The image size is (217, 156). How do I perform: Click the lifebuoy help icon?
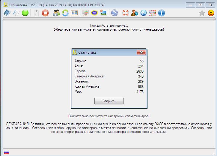click(x=126, y=13)
